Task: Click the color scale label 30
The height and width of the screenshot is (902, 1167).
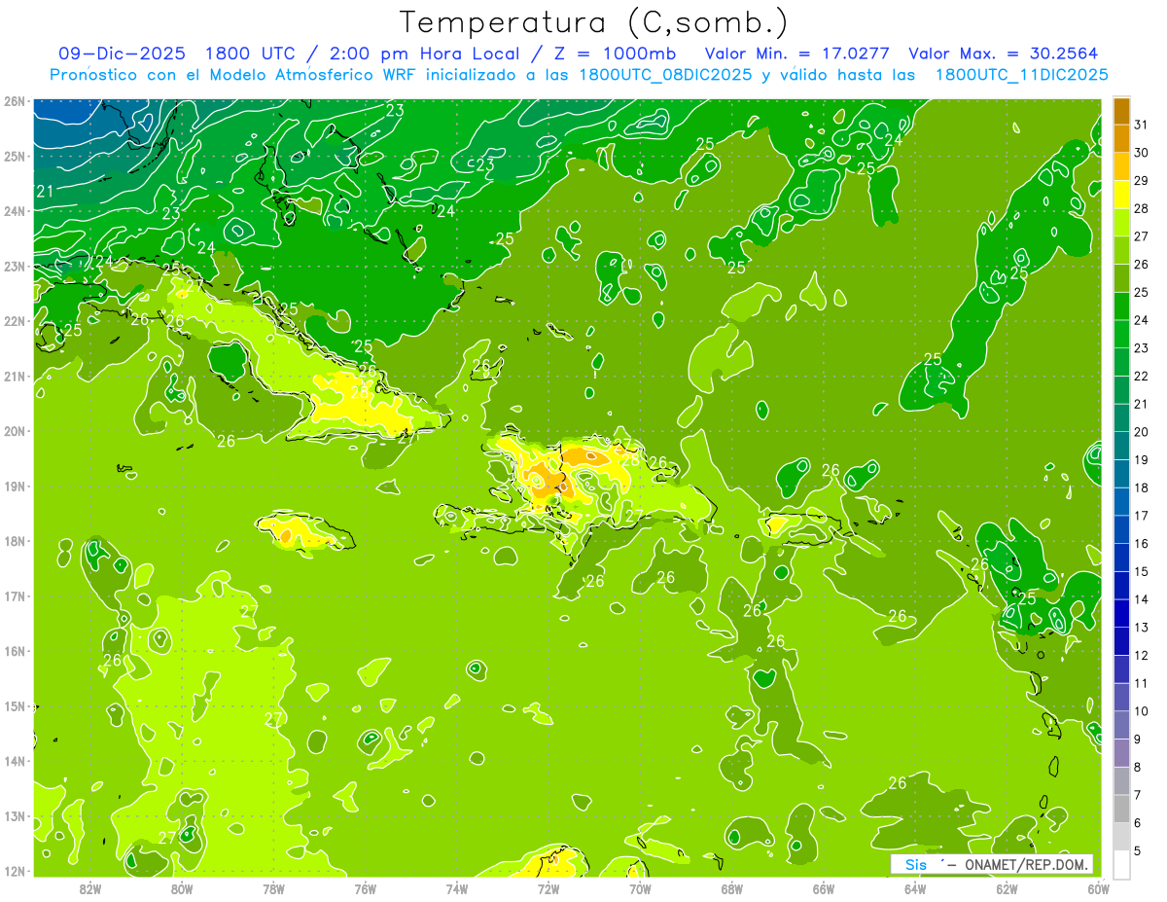Action: coord(1141,153)
